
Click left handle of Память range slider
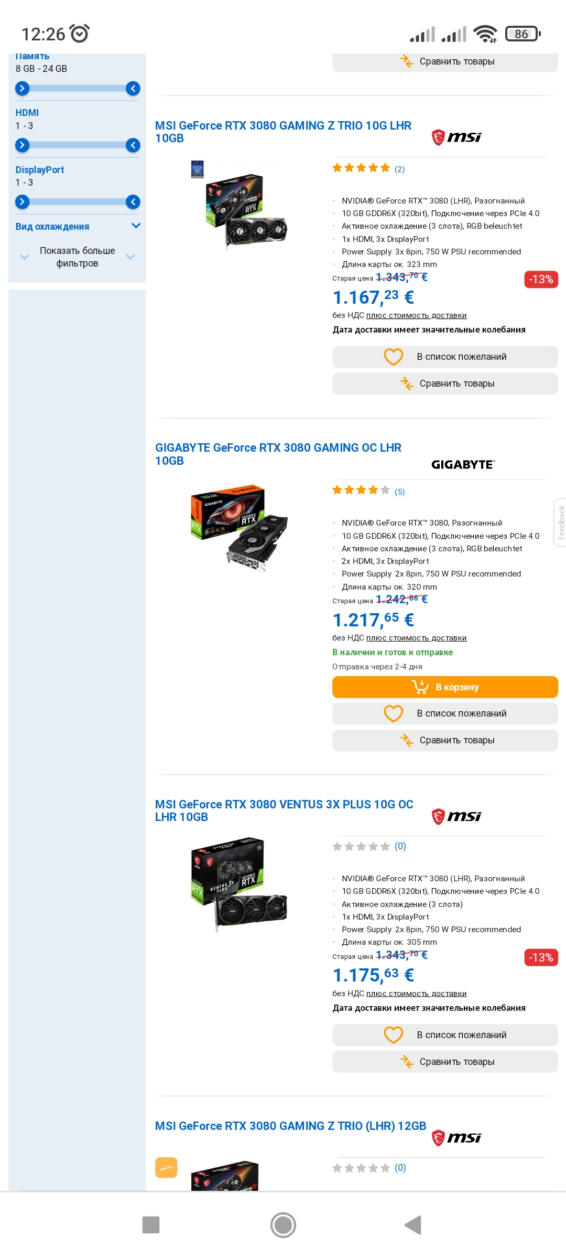coord(22,89)
